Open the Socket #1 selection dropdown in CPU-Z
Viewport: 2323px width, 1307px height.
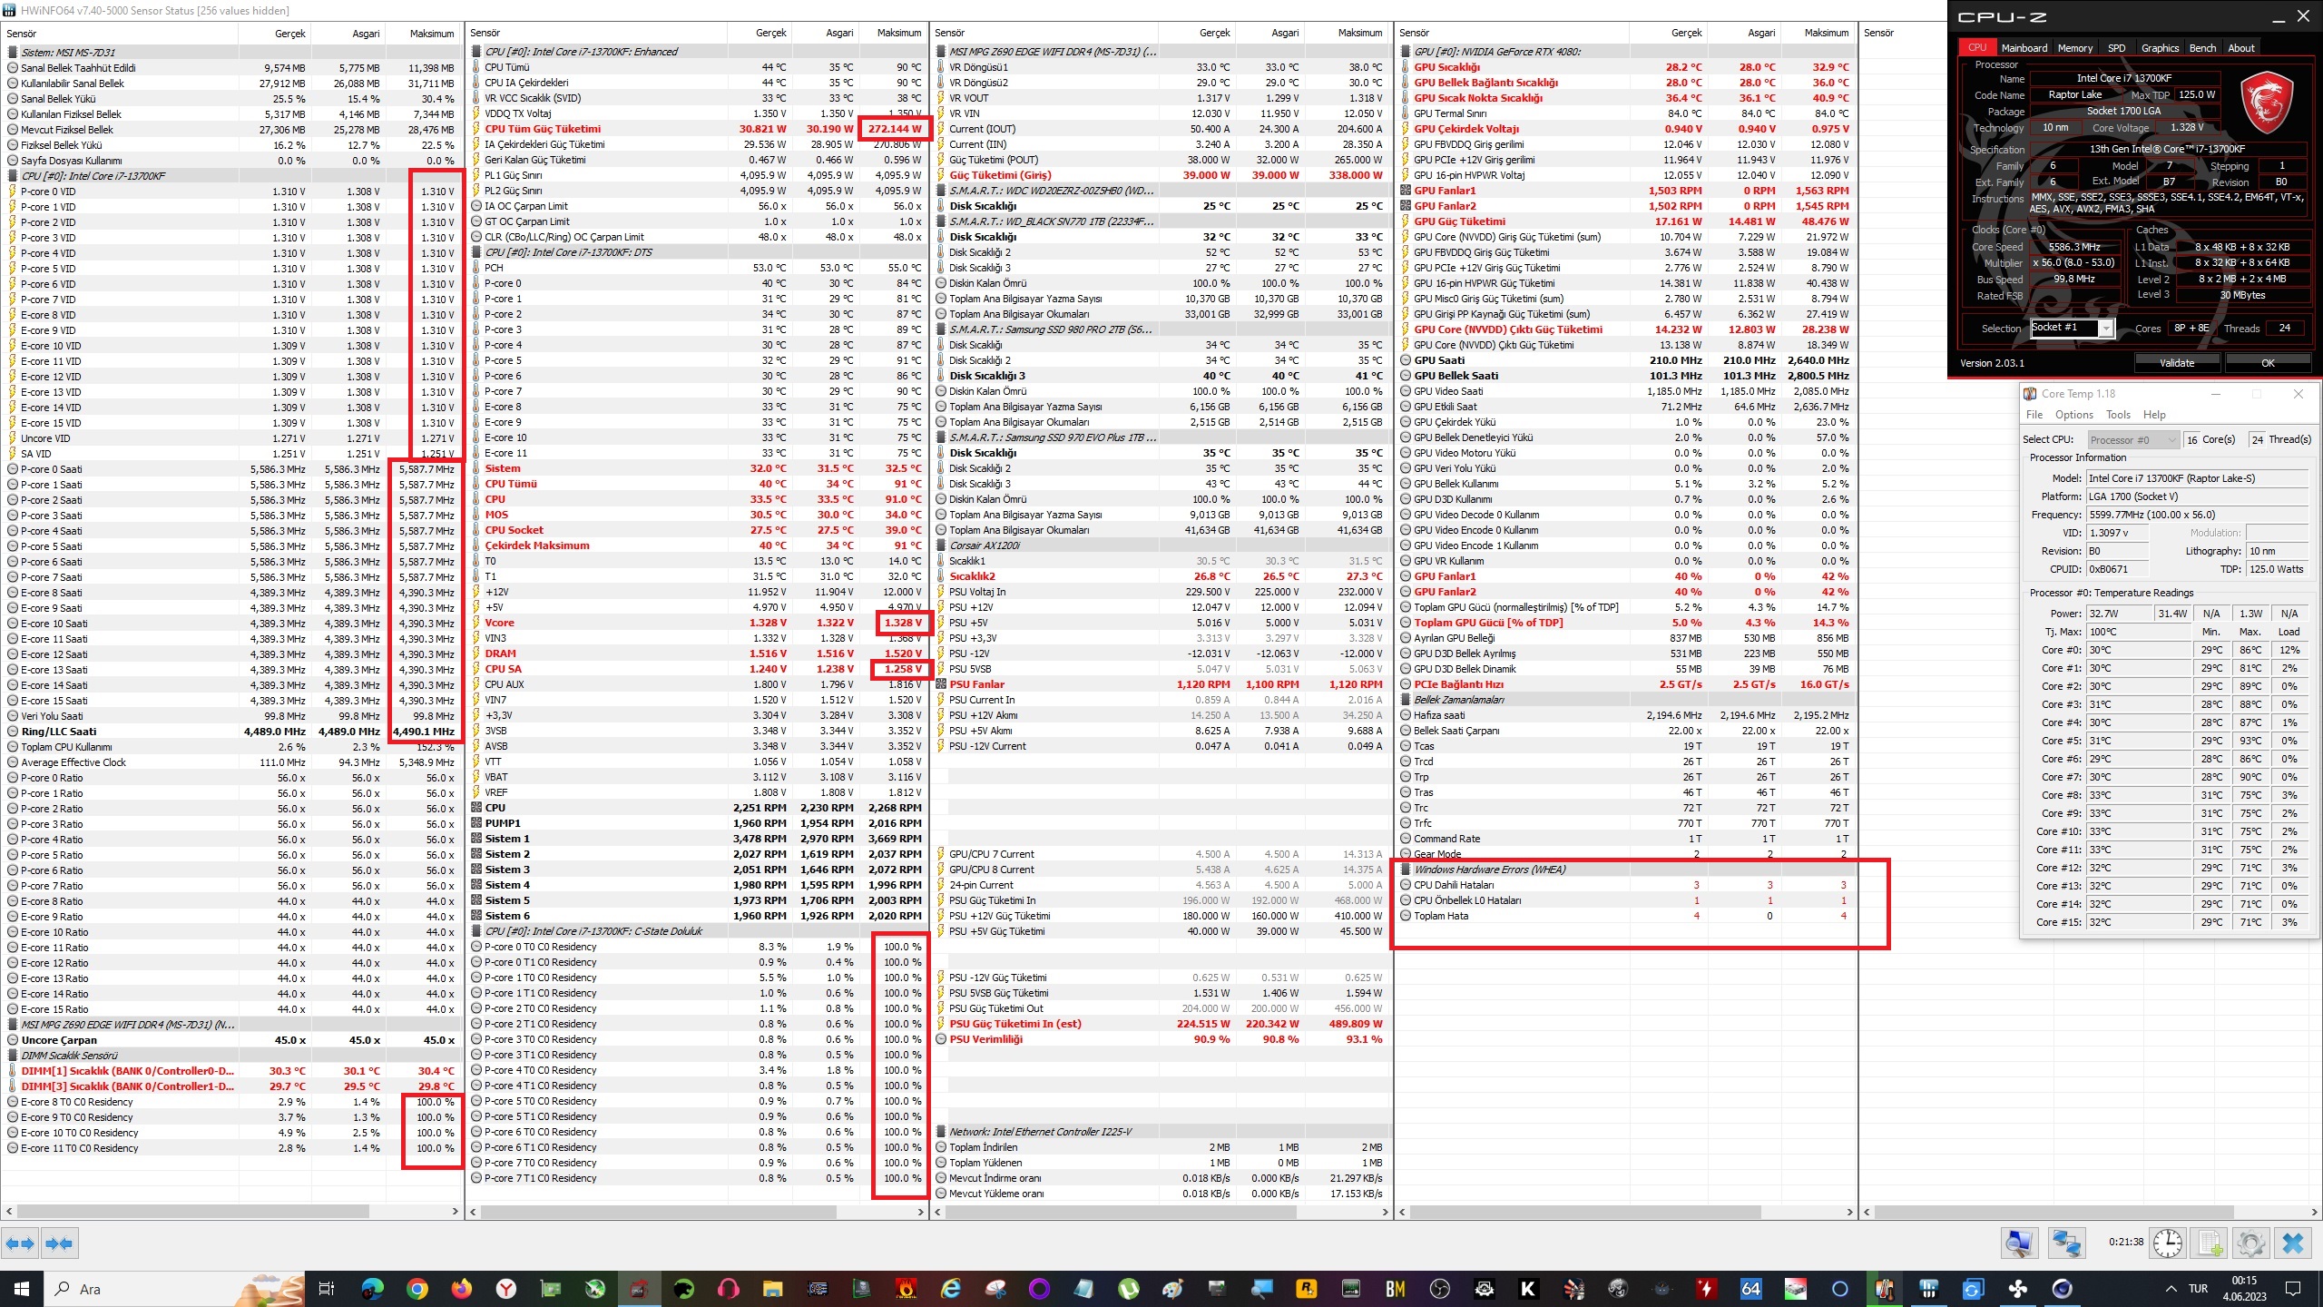pos(2072,328)
